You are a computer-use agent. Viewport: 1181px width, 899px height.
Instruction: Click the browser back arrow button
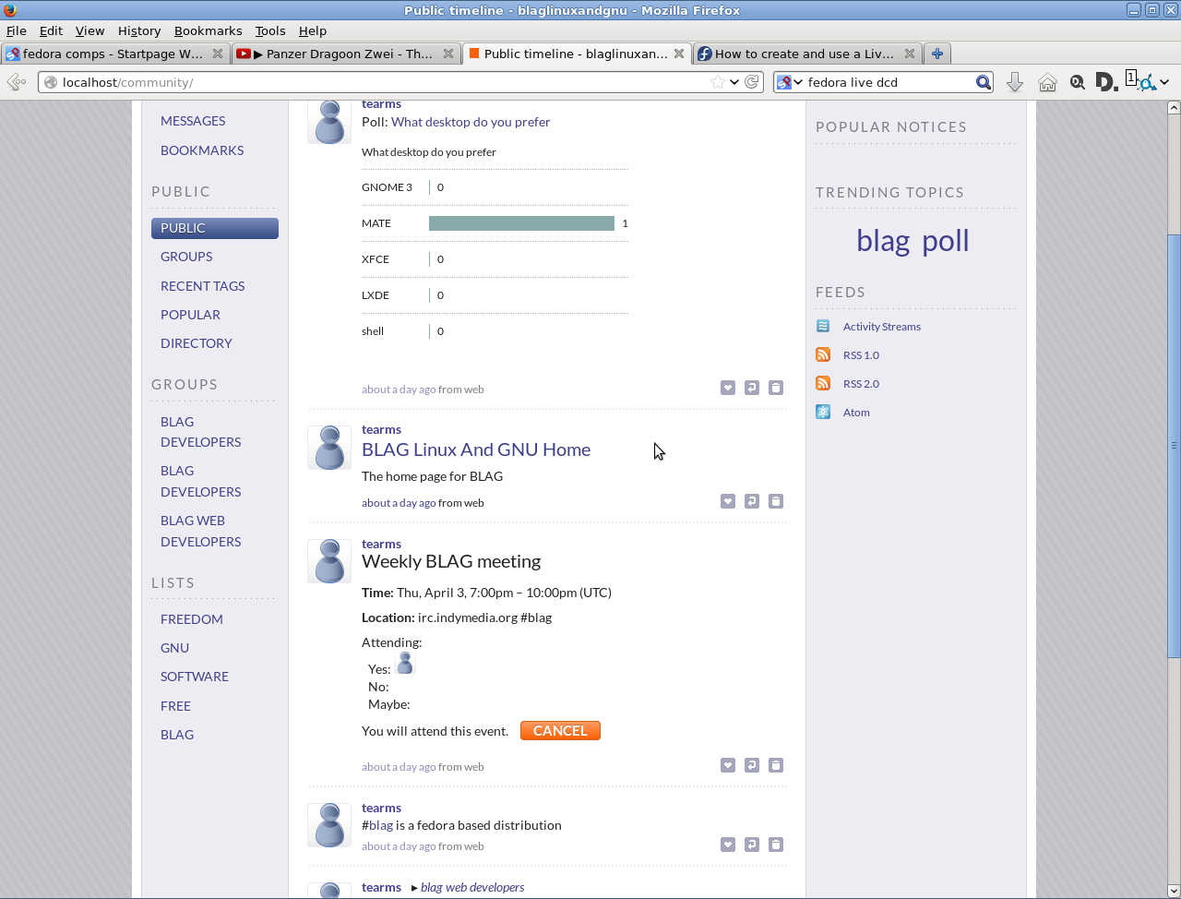click(x=16, y=82)
